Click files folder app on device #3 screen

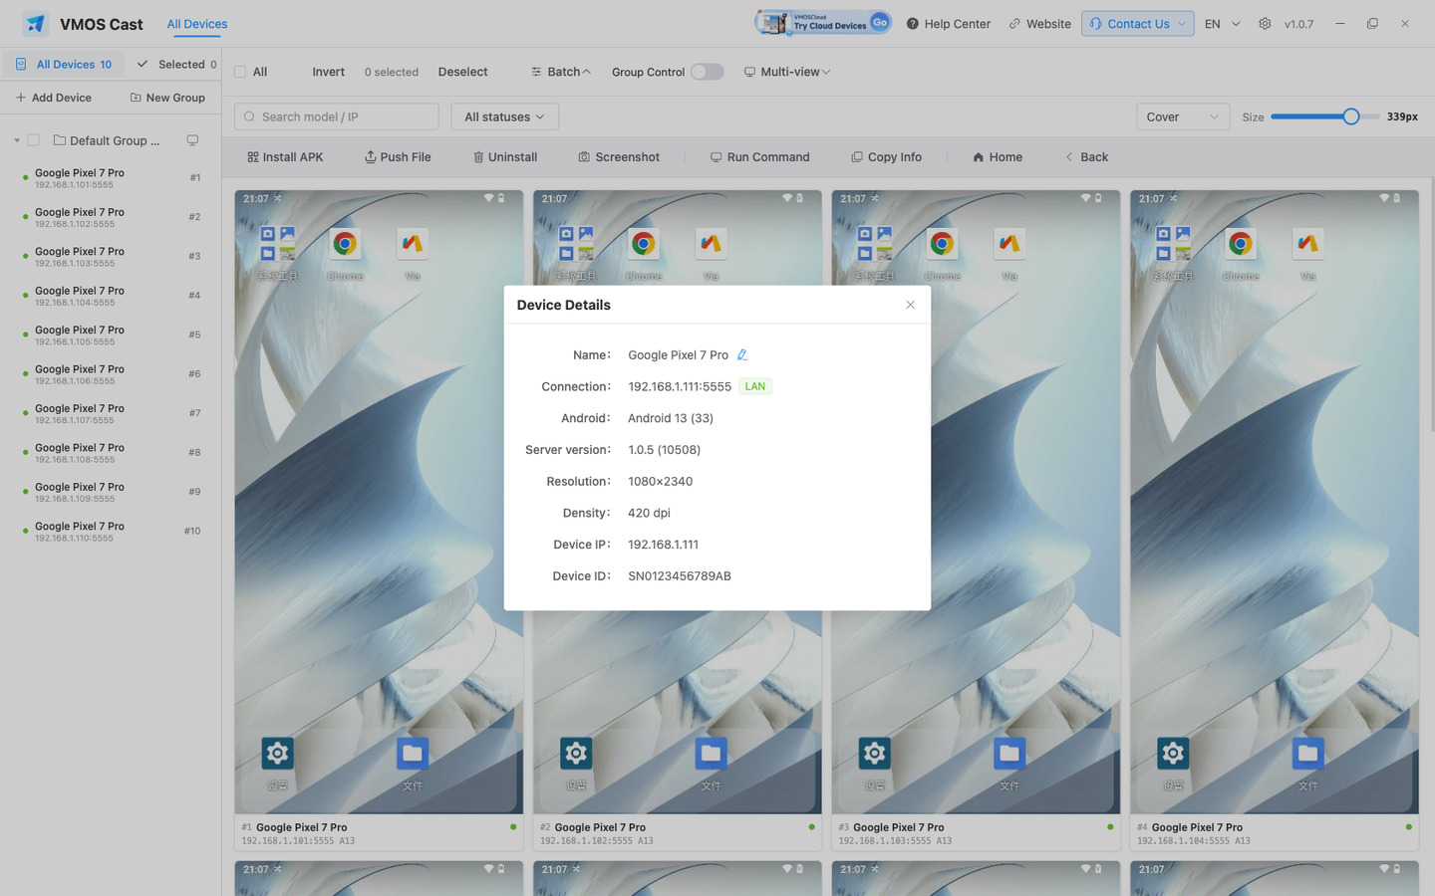tap(1009, 754)
